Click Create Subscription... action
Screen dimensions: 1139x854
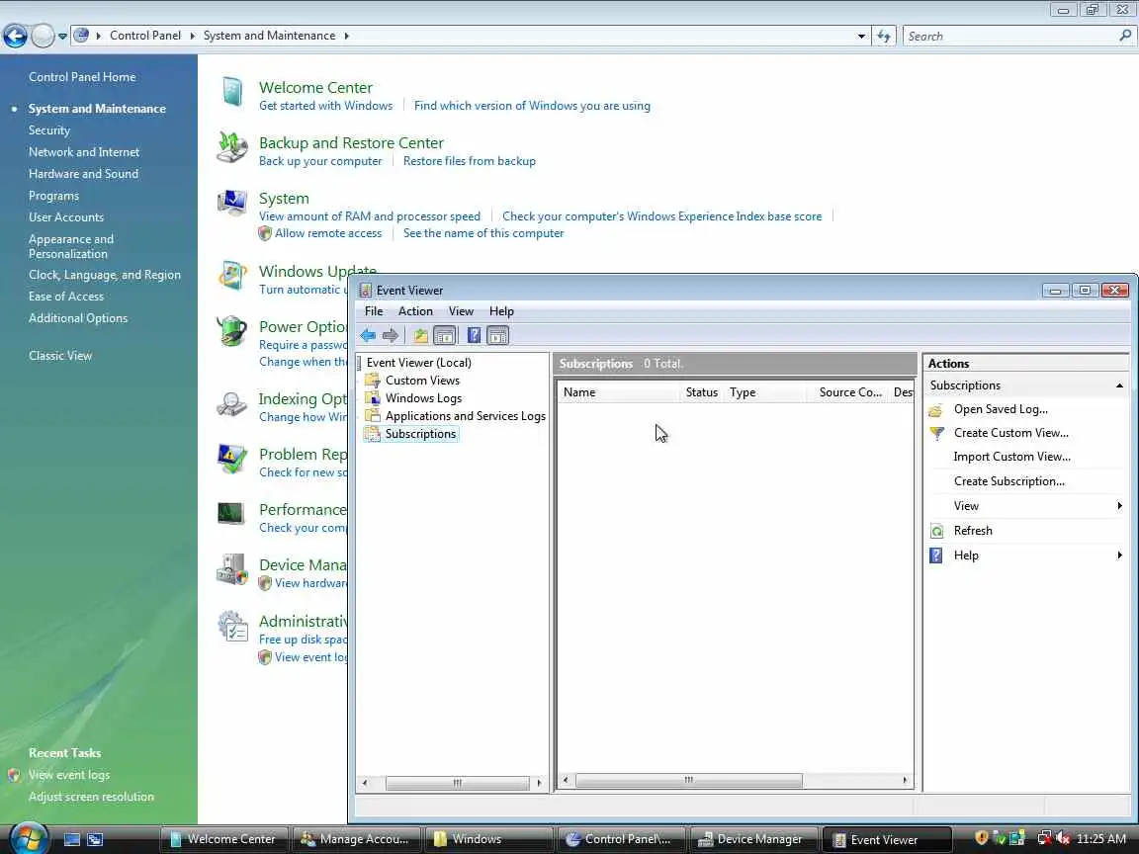coord(1008,481)
